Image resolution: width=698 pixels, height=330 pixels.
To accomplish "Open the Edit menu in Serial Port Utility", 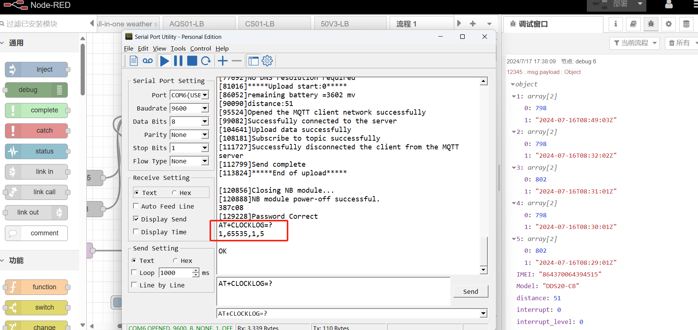I will [143, 48].
